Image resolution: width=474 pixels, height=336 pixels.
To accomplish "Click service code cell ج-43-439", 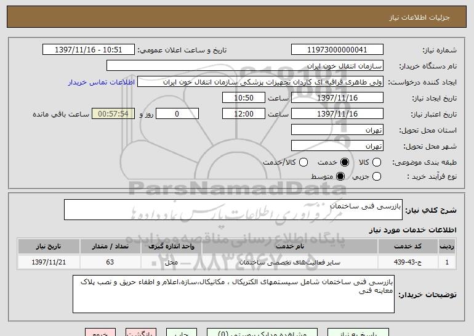I will [x=408, y=262].
